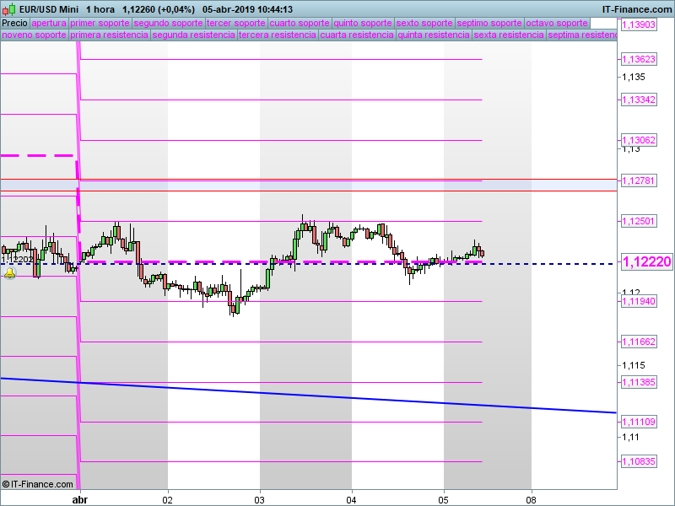Select the quinto soporte label

(x=362, y=24)
